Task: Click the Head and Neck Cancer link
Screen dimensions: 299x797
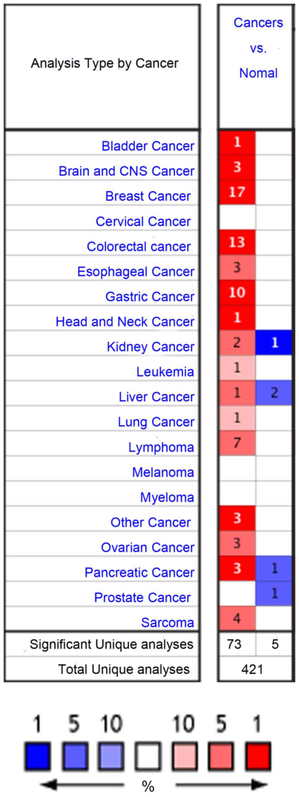Action: (125, 322)
